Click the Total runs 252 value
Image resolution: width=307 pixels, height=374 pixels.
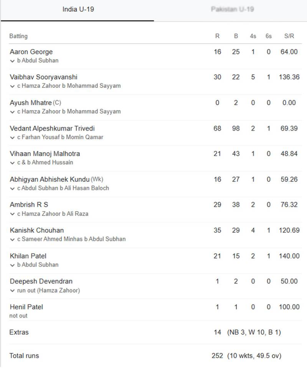(x=217, y=356)
